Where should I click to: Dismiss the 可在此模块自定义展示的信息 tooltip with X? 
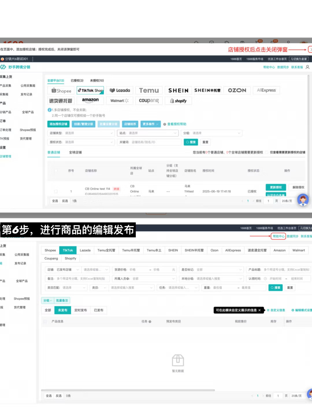pos(259,310)
